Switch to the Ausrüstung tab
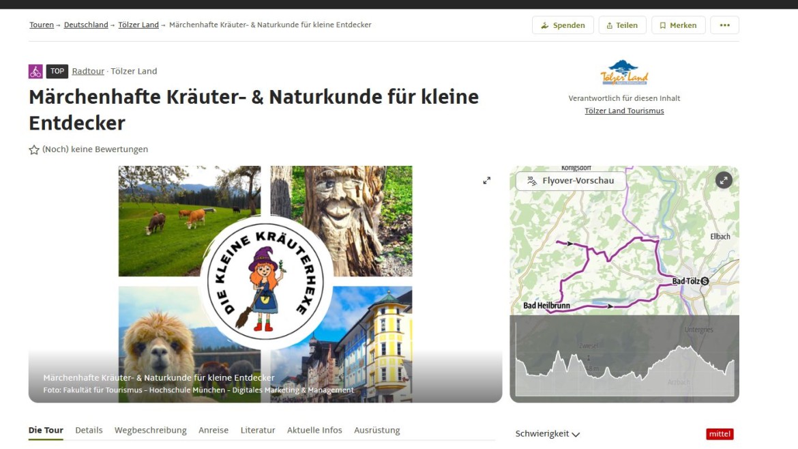798x449 pixels. (377, 430)
